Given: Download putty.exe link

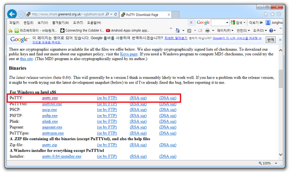Looking at the screenshot, I should point(50,98).
